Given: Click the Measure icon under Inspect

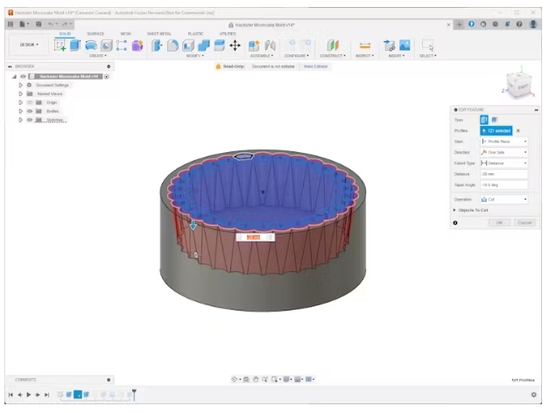Looking at the screenshot, I should point(365,45).
